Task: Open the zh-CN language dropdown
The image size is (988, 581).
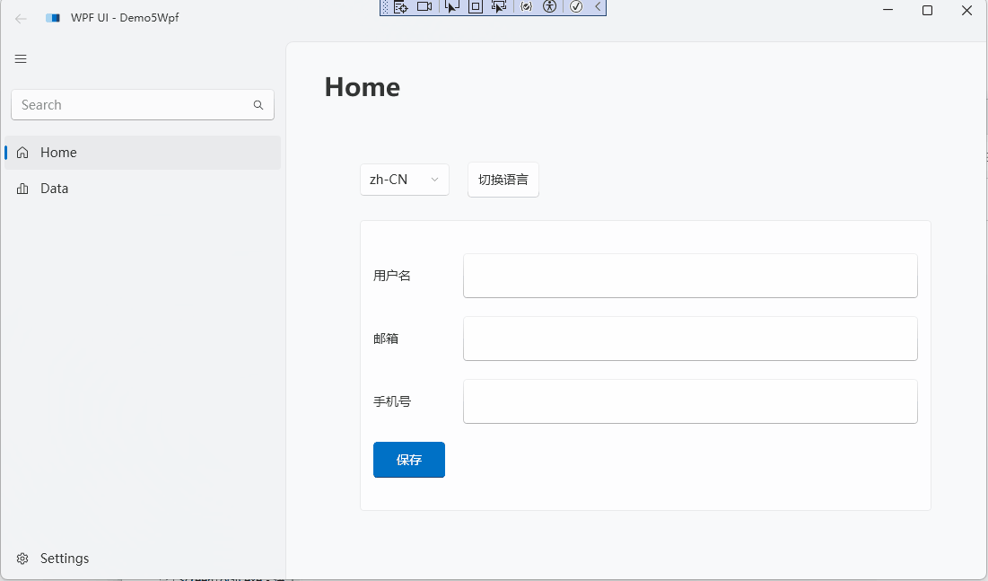Action: [404, 180]
